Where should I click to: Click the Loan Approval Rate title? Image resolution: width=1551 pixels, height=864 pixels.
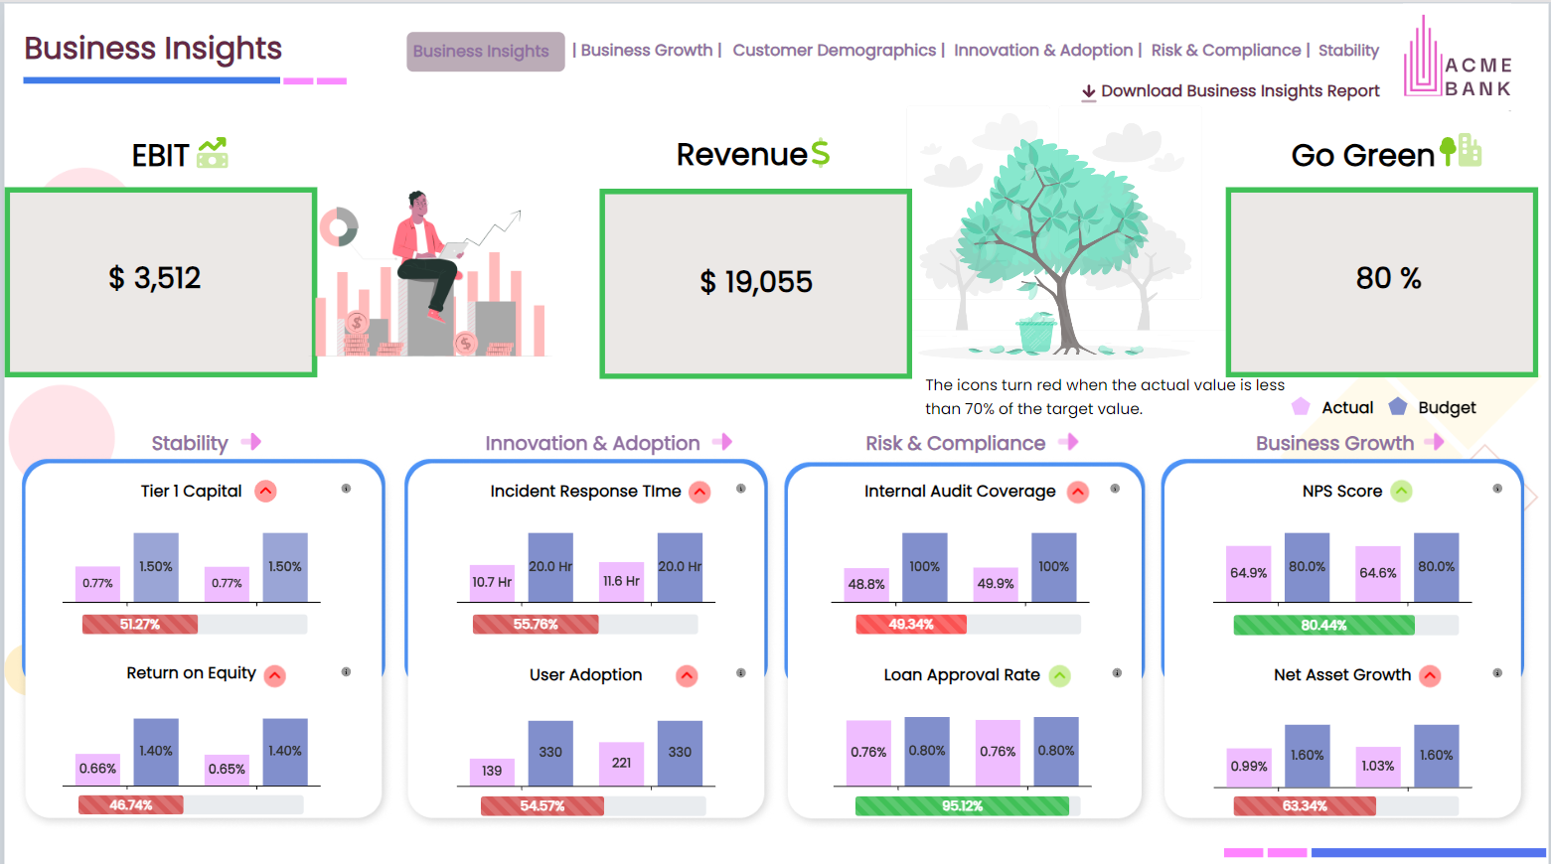point(962,675)
